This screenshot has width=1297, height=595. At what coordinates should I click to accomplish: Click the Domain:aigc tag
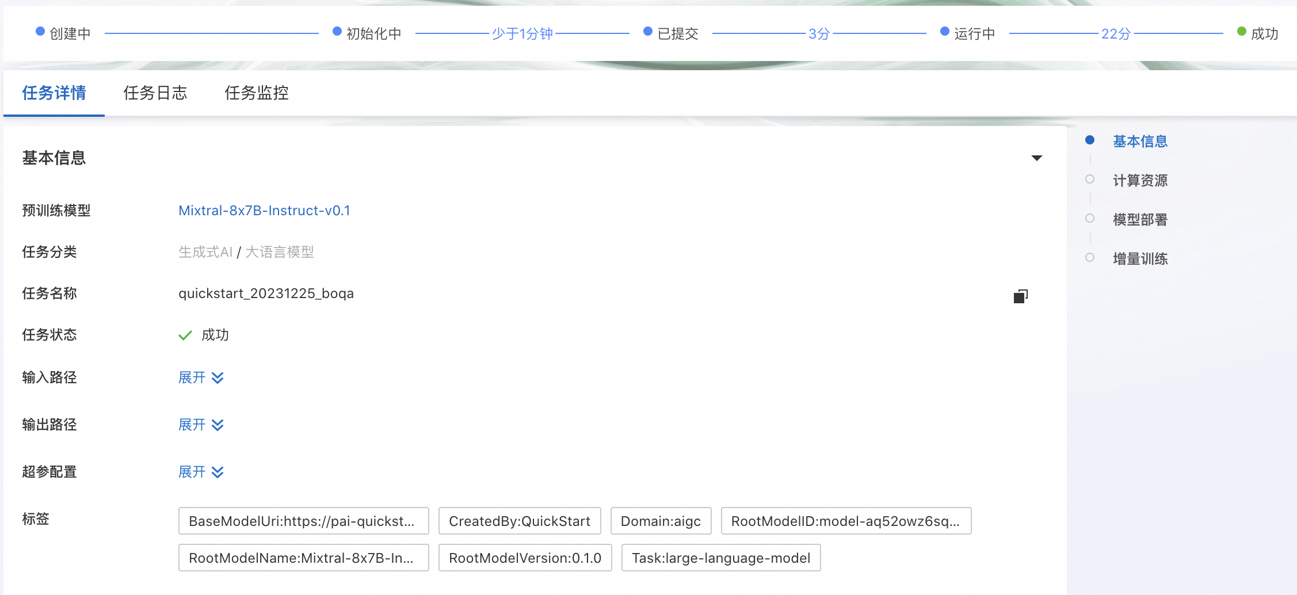click(661, 521)
